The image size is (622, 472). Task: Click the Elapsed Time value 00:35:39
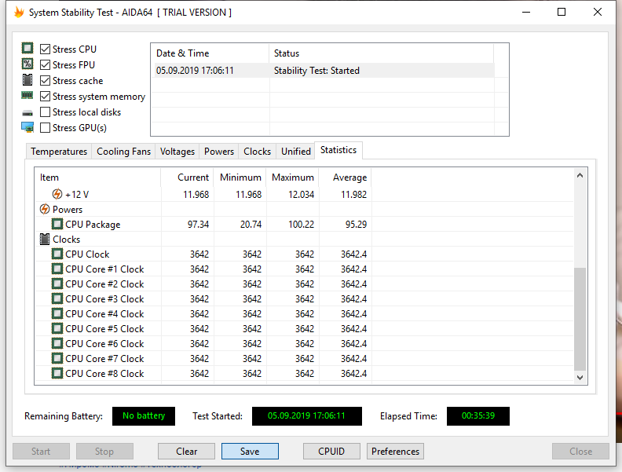pyautogui.click(x=478, y=416)
